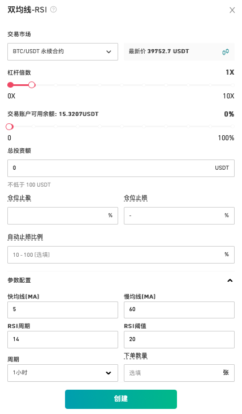Click the 慢均线(MA) input with value 60
The image size is (242, 414).
point(179,310)
